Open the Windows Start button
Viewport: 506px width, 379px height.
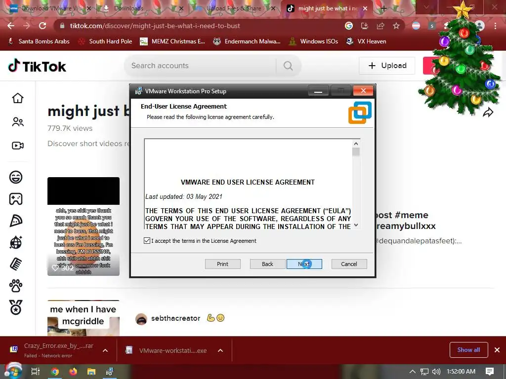click(x=13, y=371)
